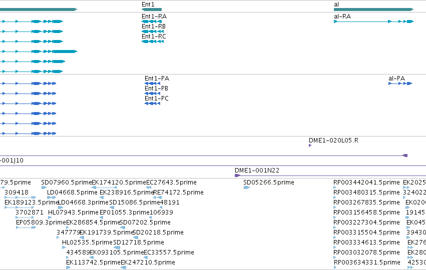Open the DME1-001N22 feature label
The height and width of the screenshot is (270, 426).
[x=257, y=170]
